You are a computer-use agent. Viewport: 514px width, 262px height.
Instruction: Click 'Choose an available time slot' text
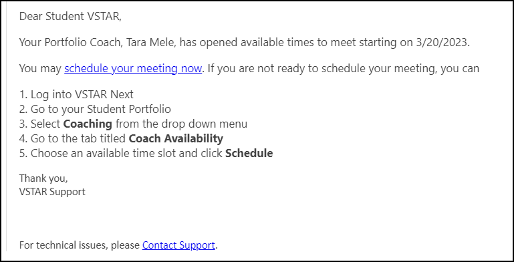[104, 153]
